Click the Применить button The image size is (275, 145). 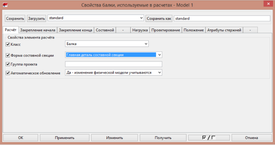point(64,138)
